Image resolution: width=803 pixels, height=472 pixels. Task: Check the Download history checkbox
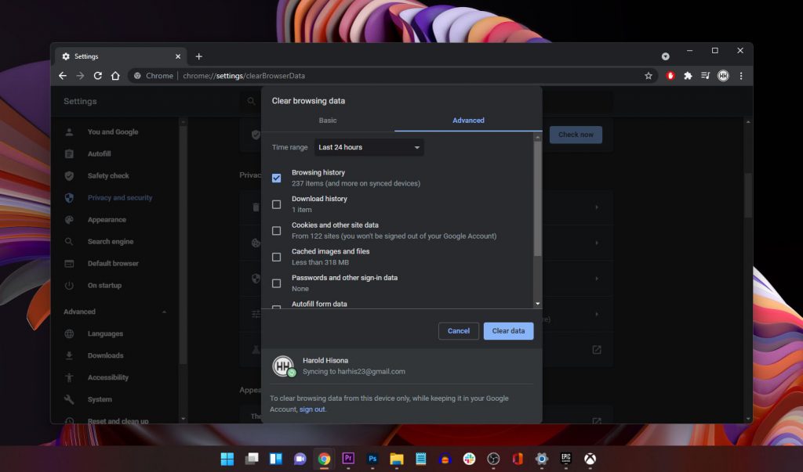pos(277,204)
